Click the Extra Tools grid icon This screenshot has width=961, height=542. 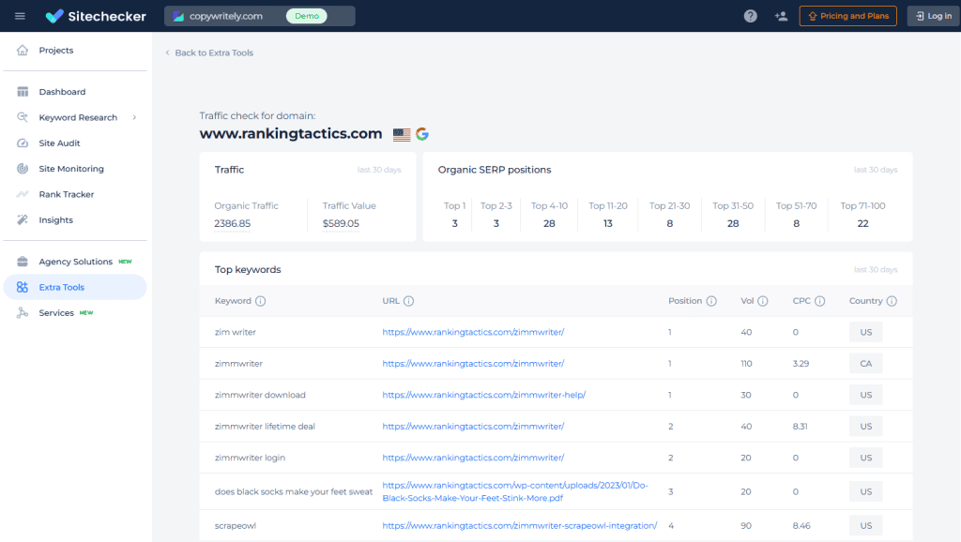pyautogui.click(x=23, y=287)
